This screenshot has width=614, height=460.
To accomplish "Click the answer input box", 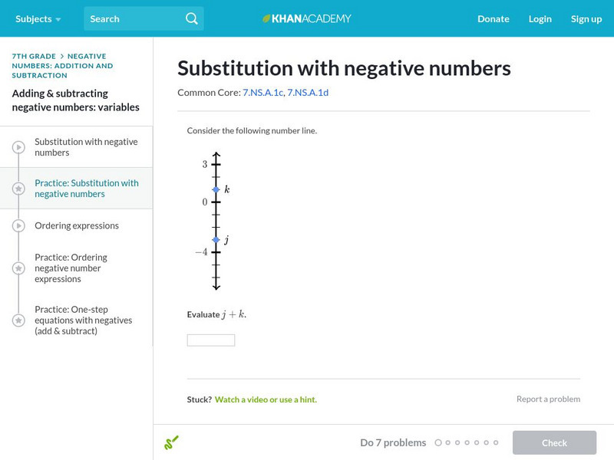I will click(211, 340).
